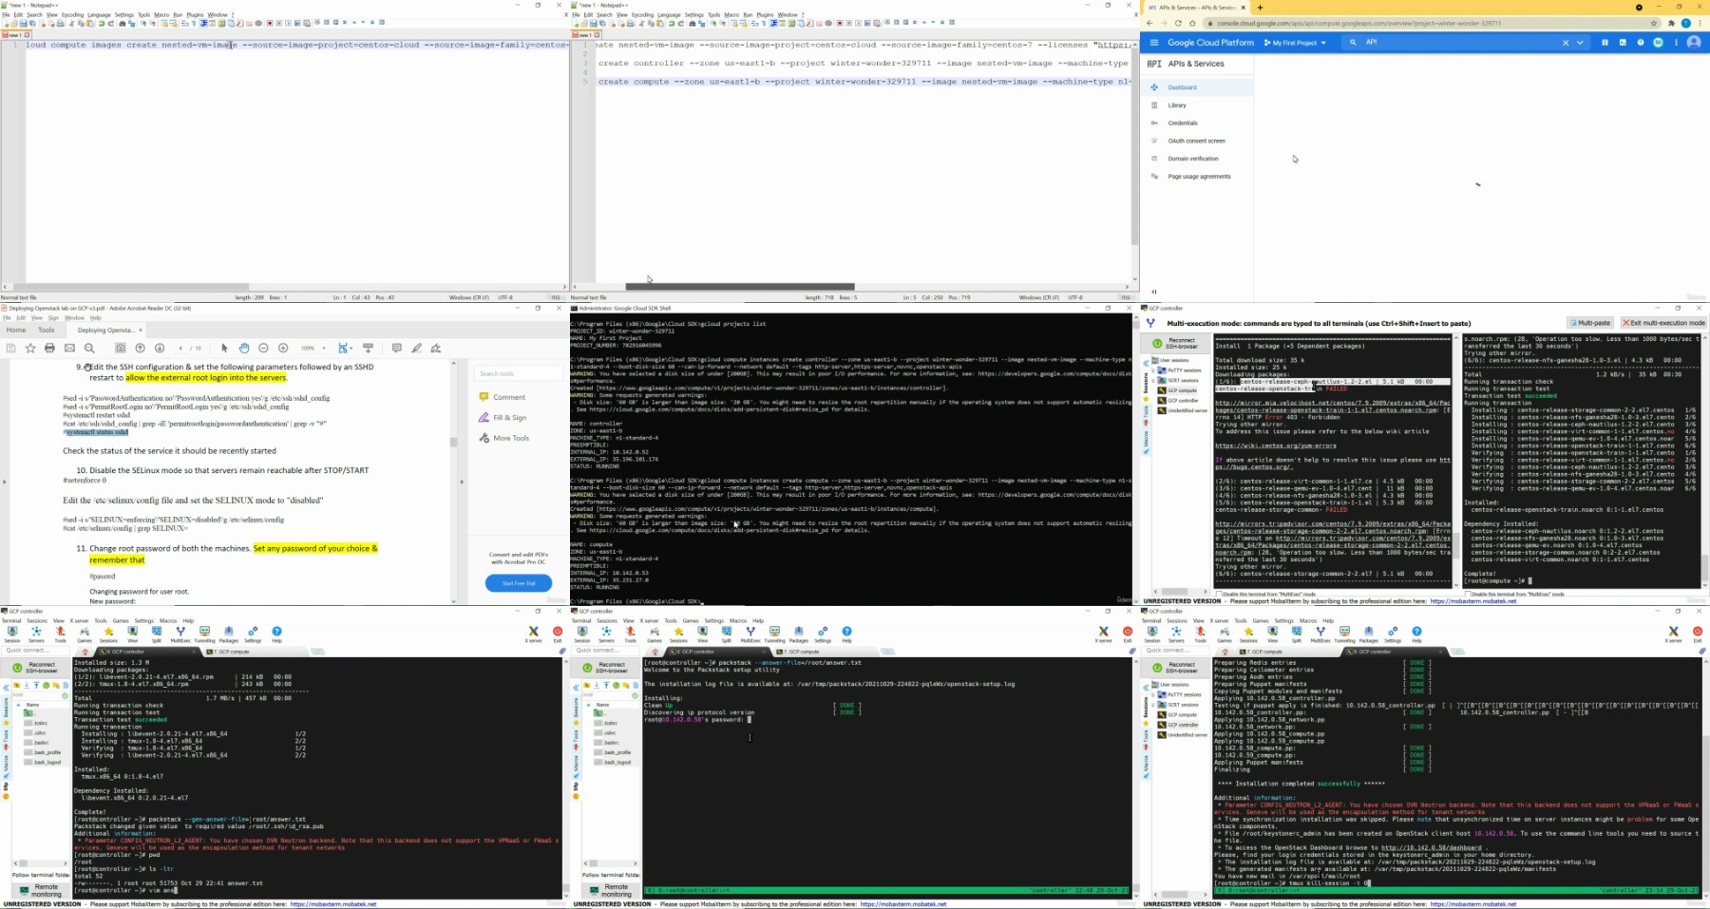The height and width of the screenshot is (909, 1710).
Task: Exit multi-execution mode in MobaXterm
Action: pos(1663,323)
